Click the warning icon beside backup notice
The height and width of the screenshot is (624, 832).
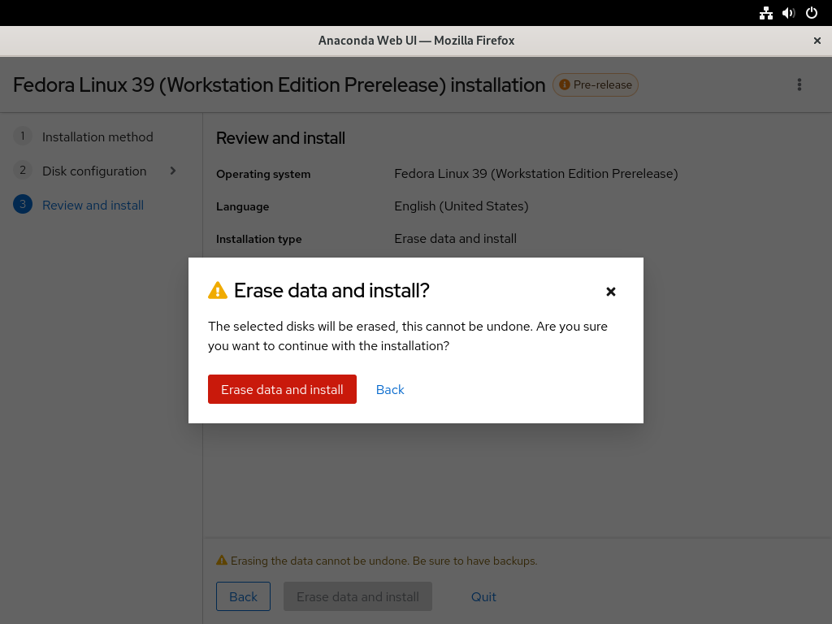[222, 561]
